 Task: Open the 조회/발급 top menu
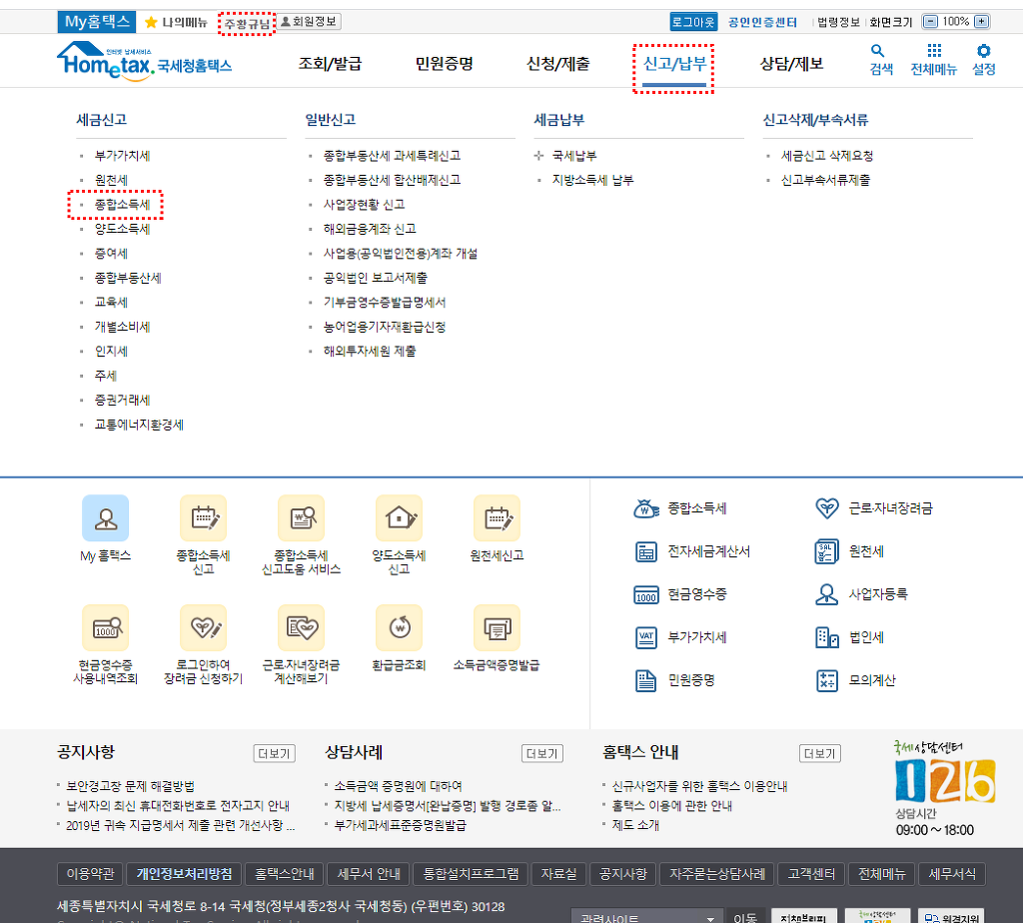[330, 63]
